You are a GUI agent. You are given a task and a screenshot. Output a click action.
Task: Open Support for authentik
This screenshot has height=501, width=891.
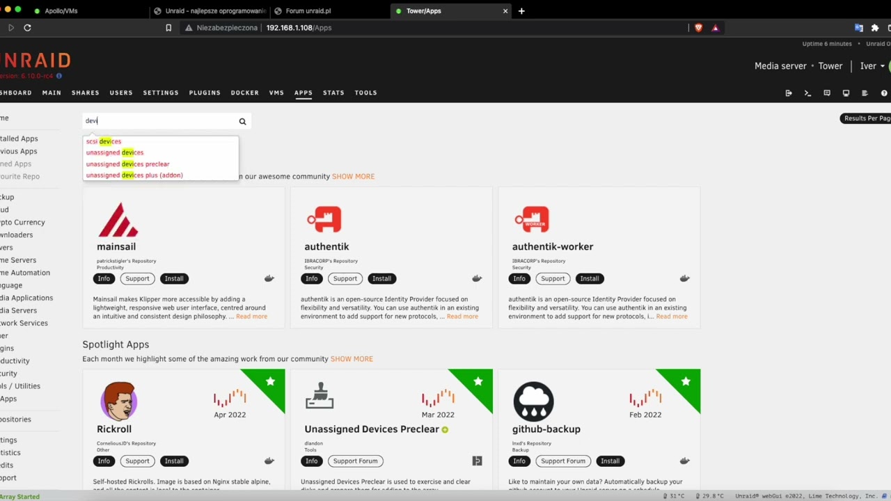click(x=345, y=278)
